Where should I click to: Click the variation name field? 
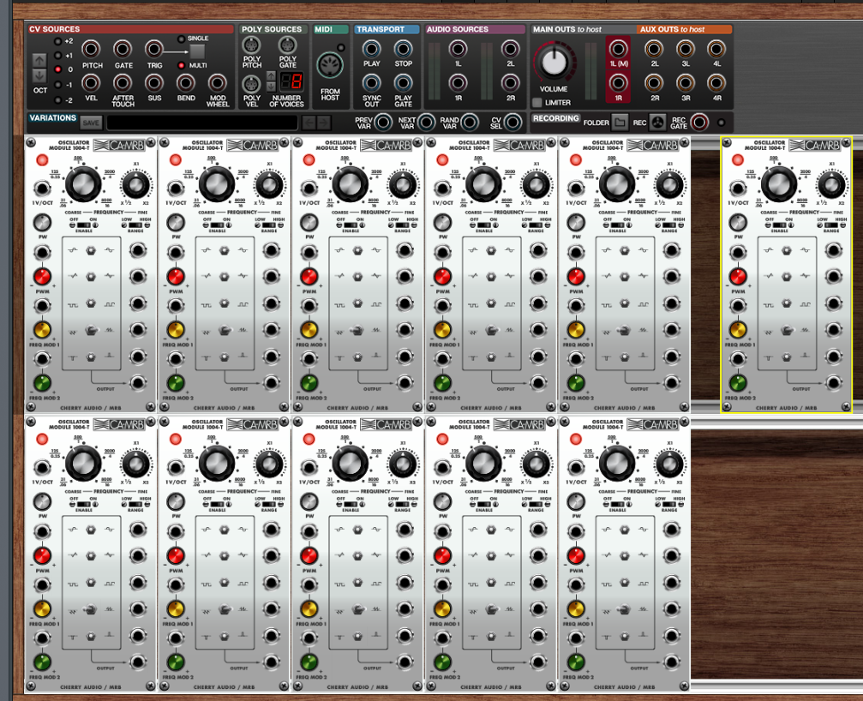[x=202, y=123]
